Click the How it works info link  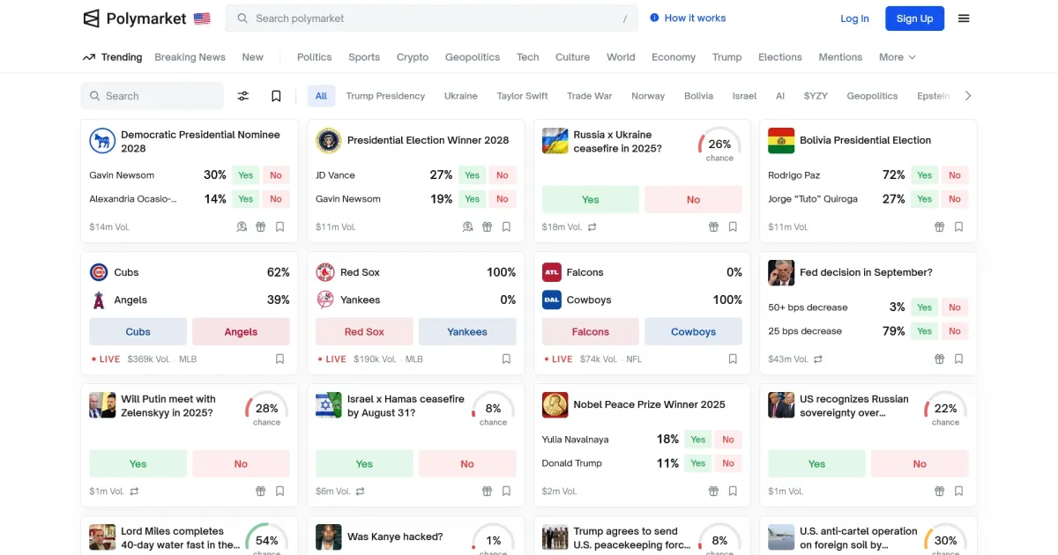[688, 18]
